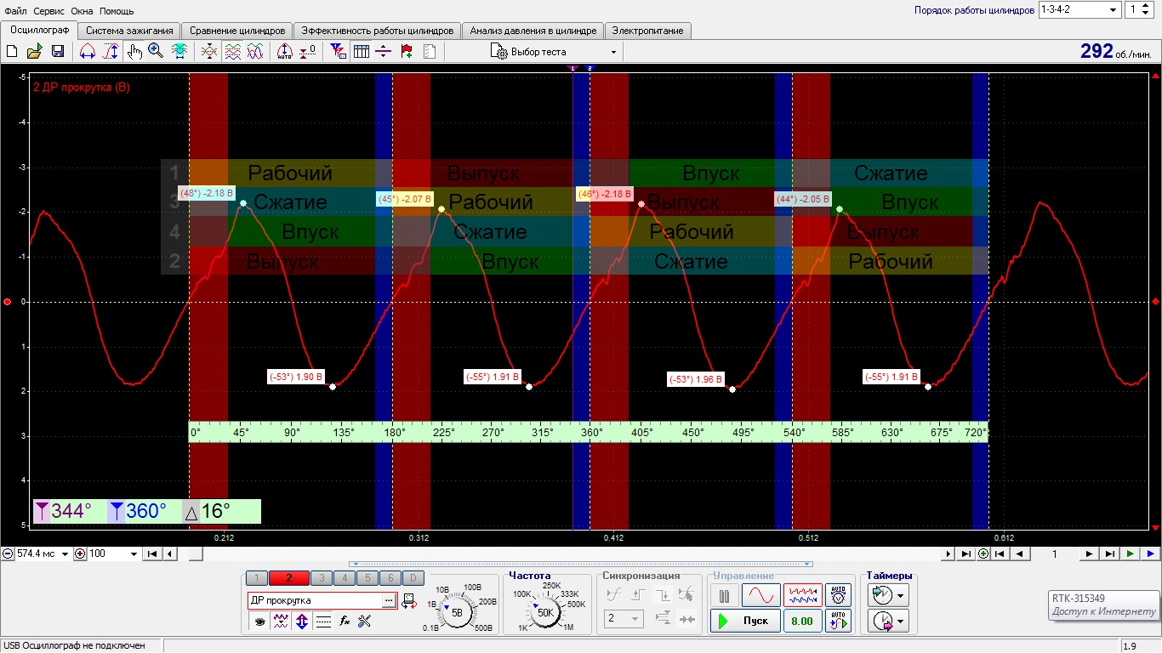Viewport: 1162px width, 653px height.
Task: Click the horizontal timeline scrollbar thumb
Action: [196, 554]
